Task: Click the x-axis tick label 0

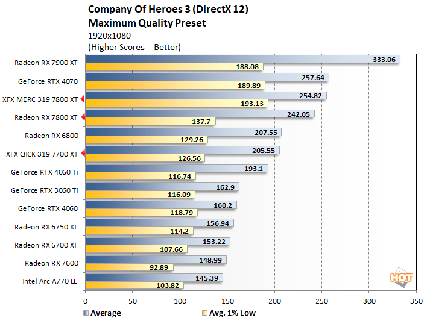Action: 85,301
